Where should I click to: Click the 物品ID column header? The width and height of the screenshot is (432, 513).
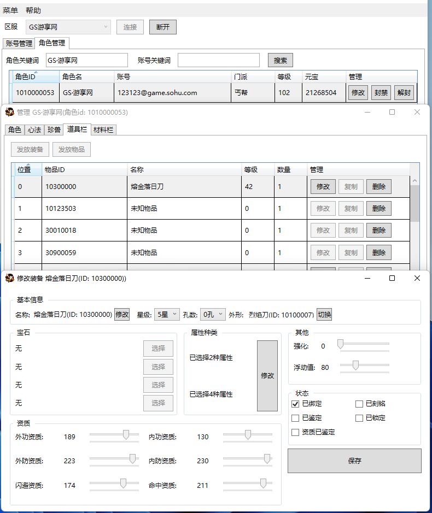point(84,170)
